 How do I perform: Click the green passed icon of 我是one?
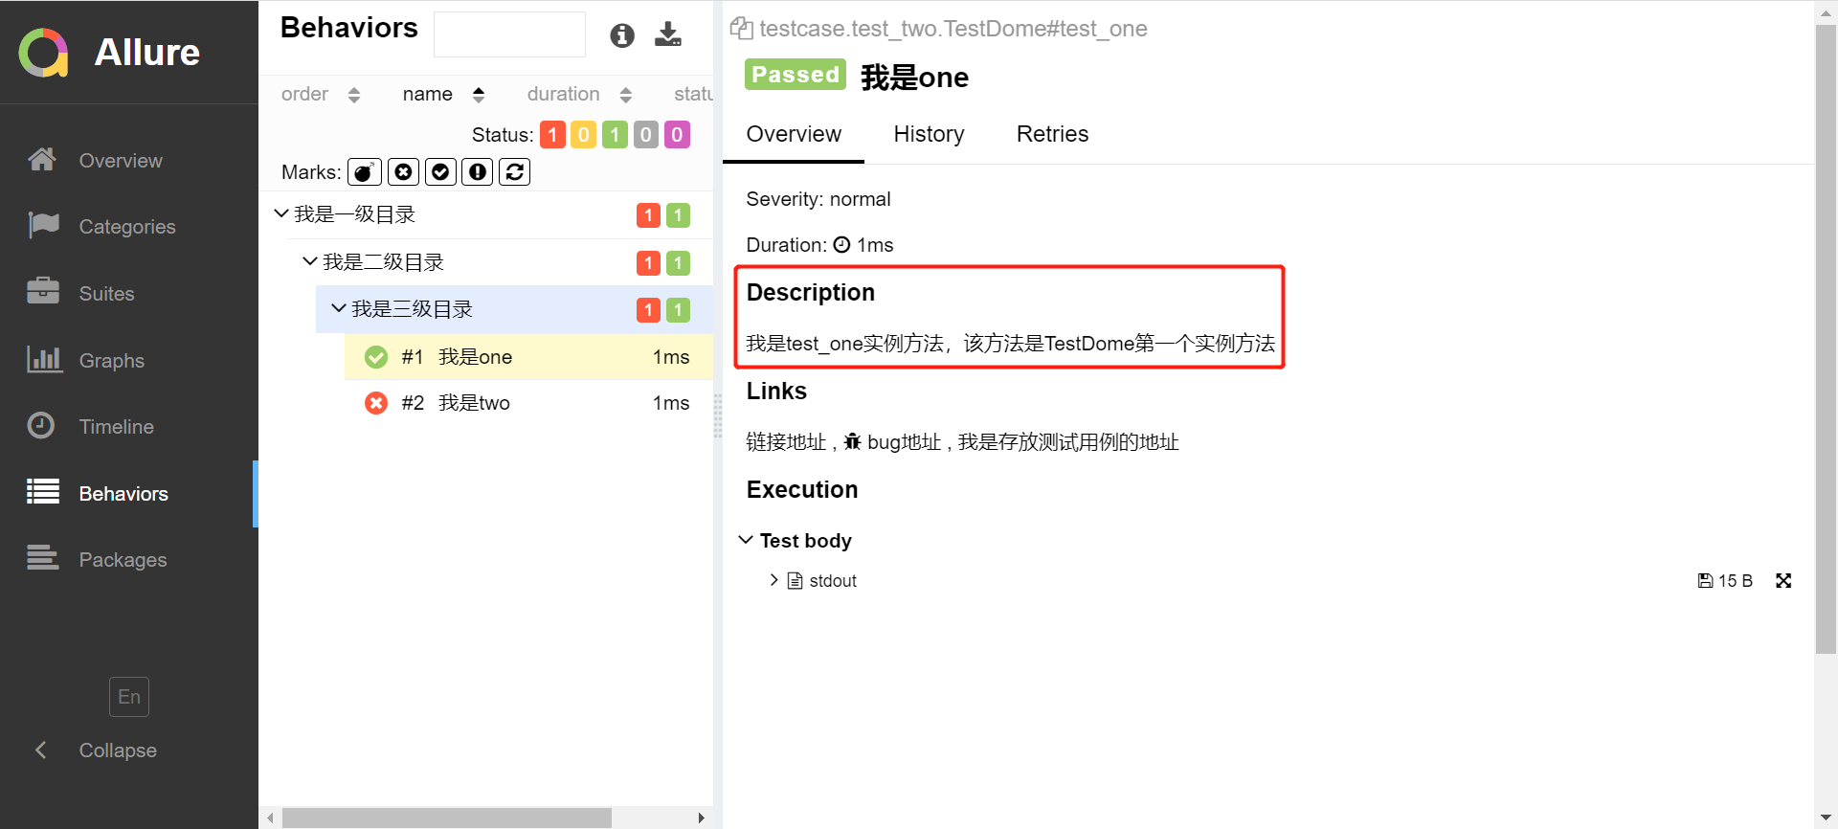pyautogui.click(x=376, y=357)
